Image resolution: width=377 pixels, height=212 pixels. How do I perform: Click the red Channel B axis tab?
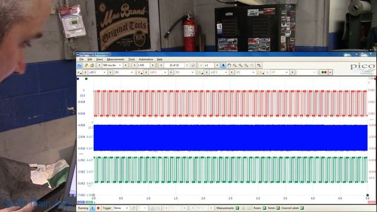click(x=372, y=203)
